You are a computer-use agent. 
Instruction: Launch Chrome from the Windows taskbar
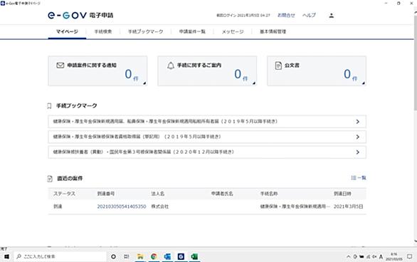click(154, 256)
